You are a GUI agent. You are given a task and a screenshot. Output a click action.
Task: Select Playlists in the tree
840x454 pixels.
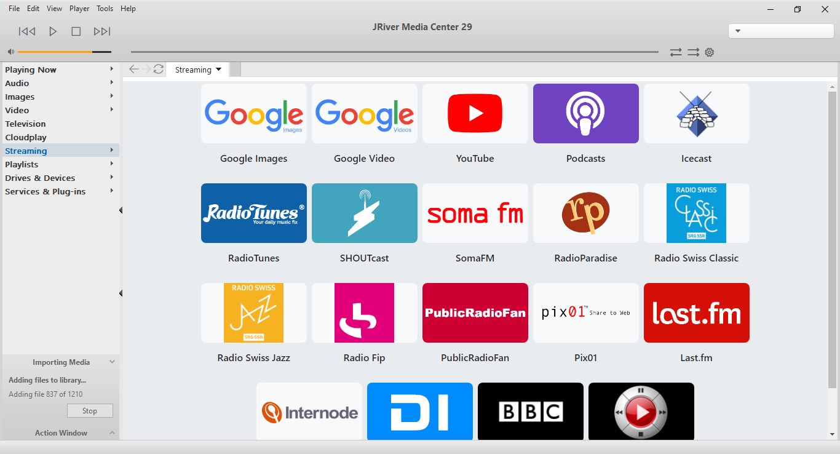22,164
